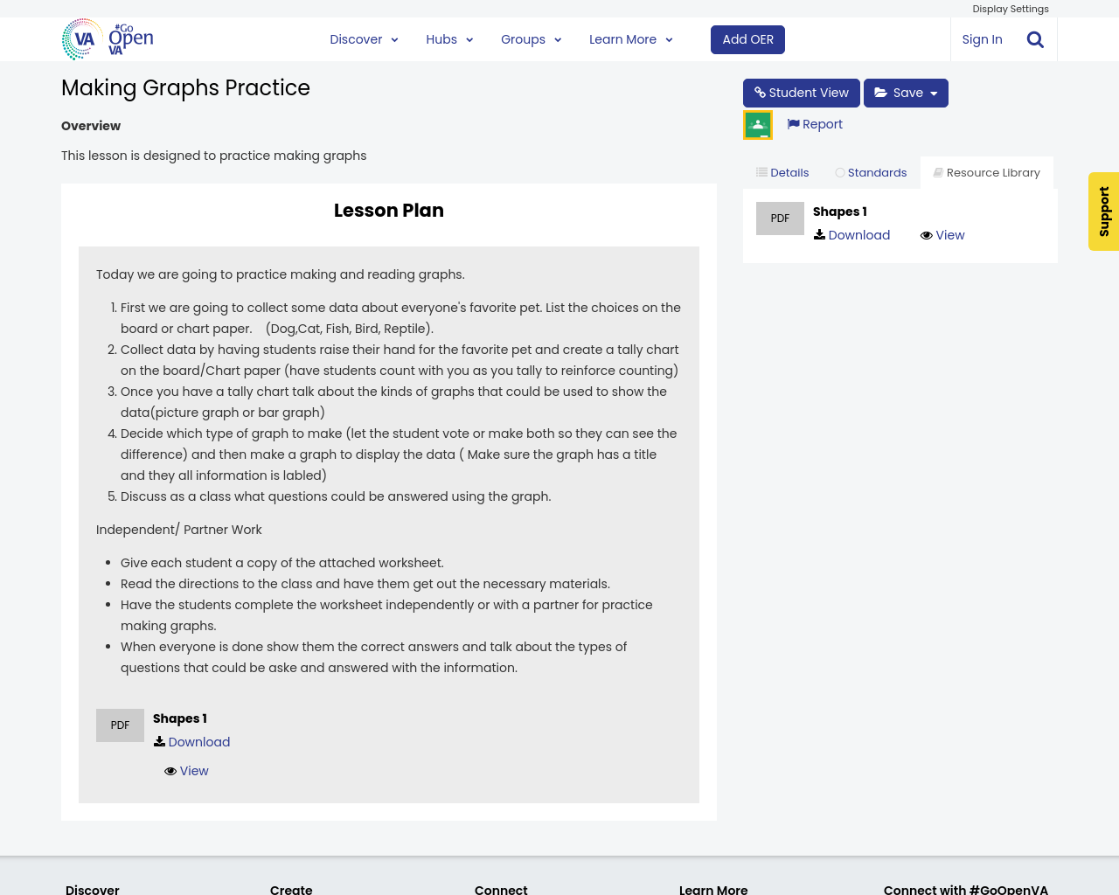Image resolution: width=1119 pixels, height=895 pixels.
Task: Open the Groups dropdown menu
Action: (x=531, y=39)
